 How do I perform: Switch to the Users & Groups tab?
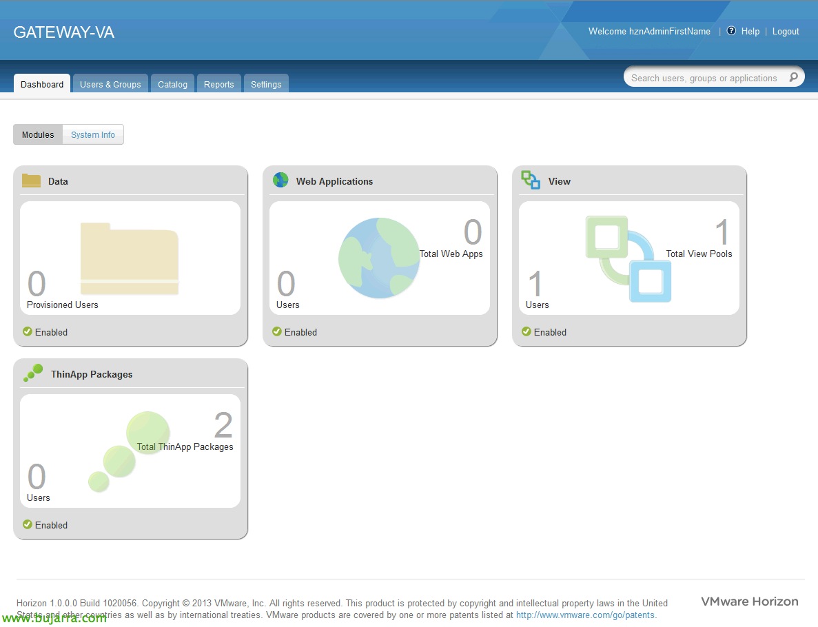[110, 84]
